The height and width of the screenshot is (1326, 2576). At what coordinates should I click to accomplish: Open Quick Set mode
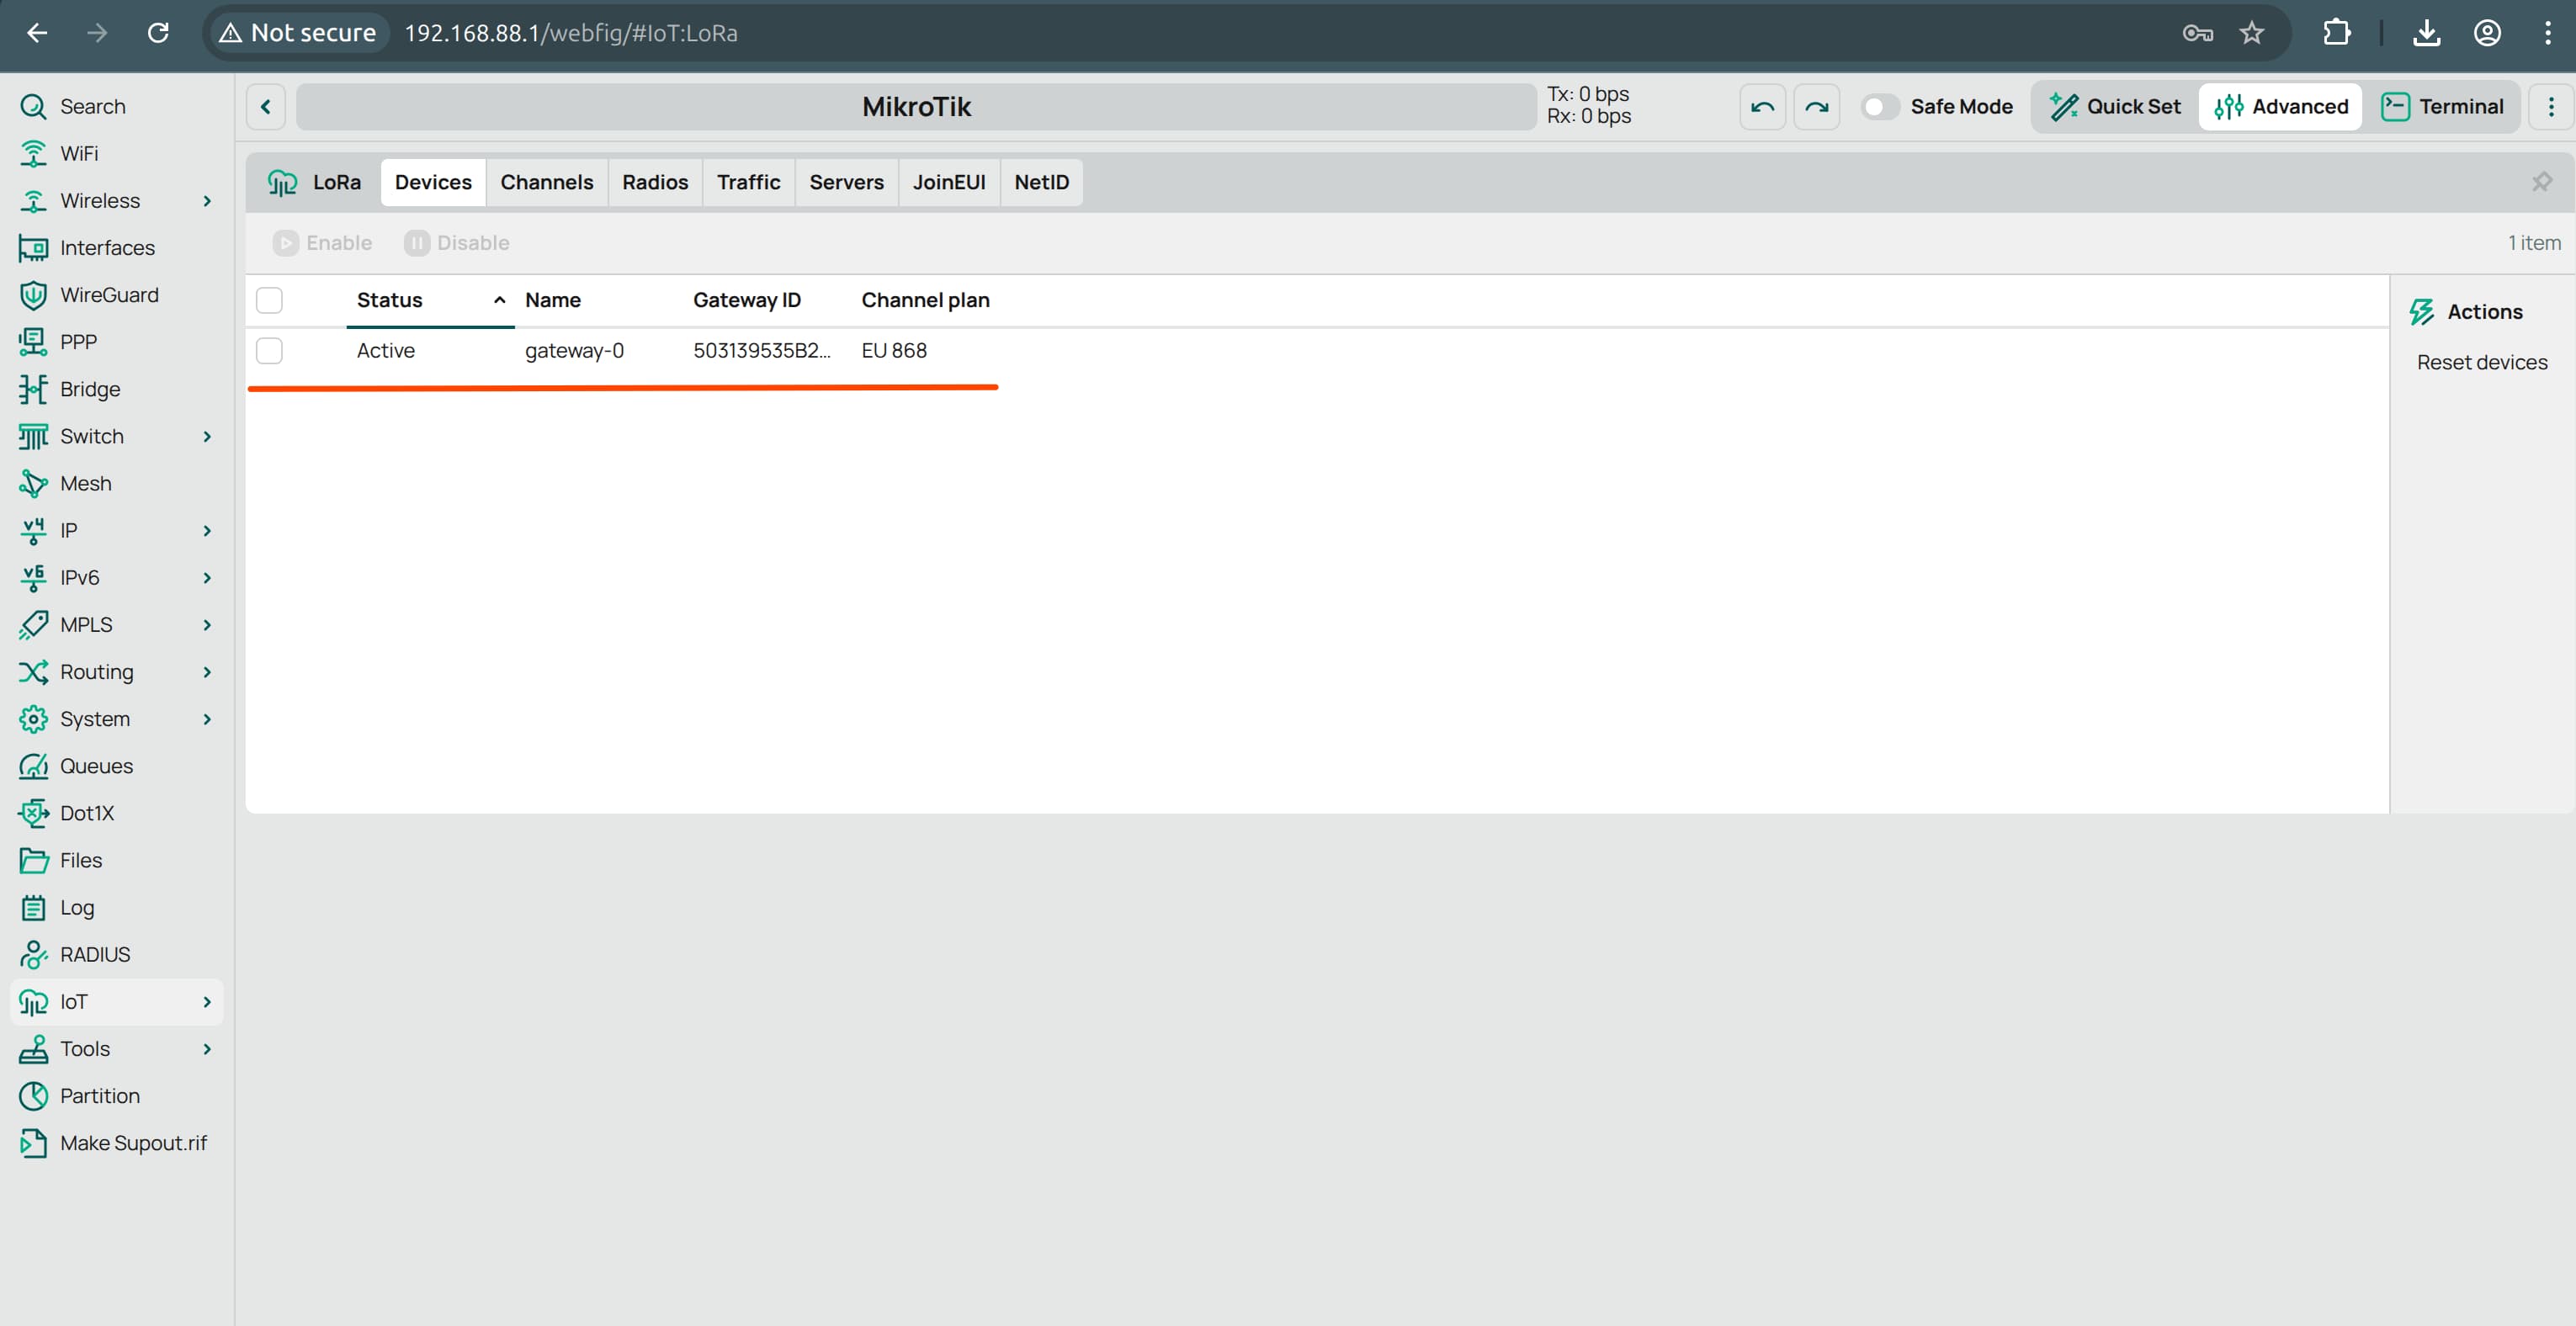pyautogui.click(x=2115, y=107)
